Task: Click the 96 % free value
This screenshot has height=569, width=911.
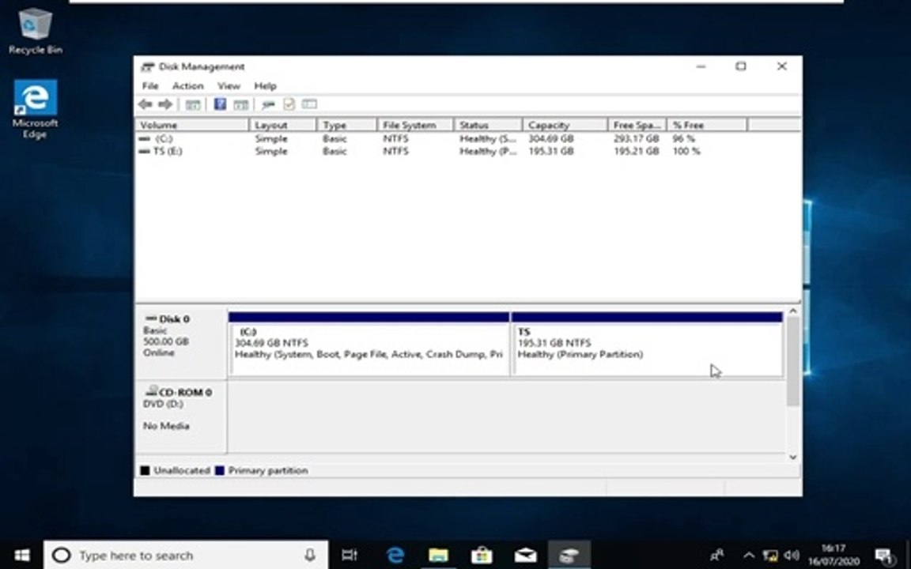Action: tap(684, 139)
